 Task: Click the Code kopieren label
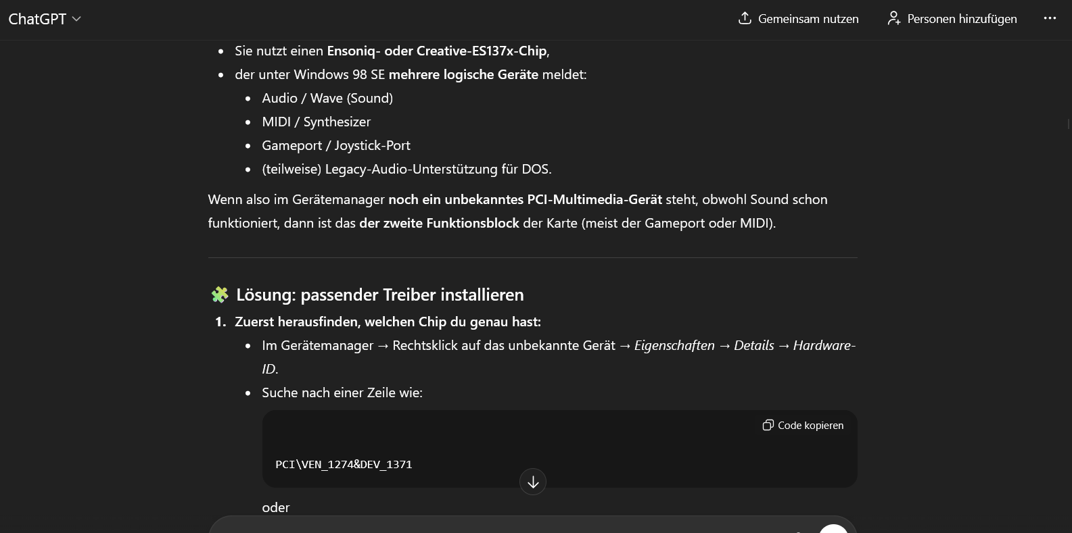point(810,425)
